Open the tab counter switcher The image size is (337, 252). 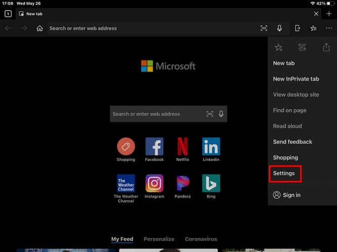click(x=8, y=14)
